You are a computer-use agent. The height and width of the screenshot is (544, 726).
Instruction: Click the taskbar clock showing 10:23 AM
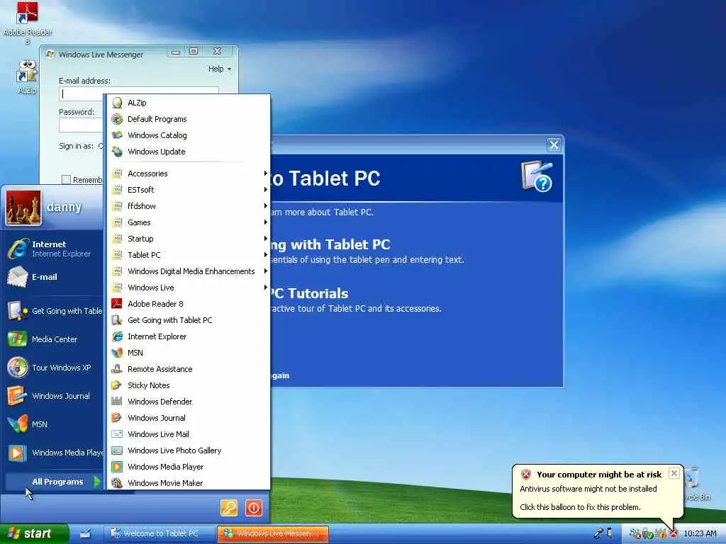coord(700,533)
